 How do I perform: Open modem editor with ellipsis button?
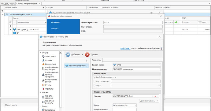(158, 96)
